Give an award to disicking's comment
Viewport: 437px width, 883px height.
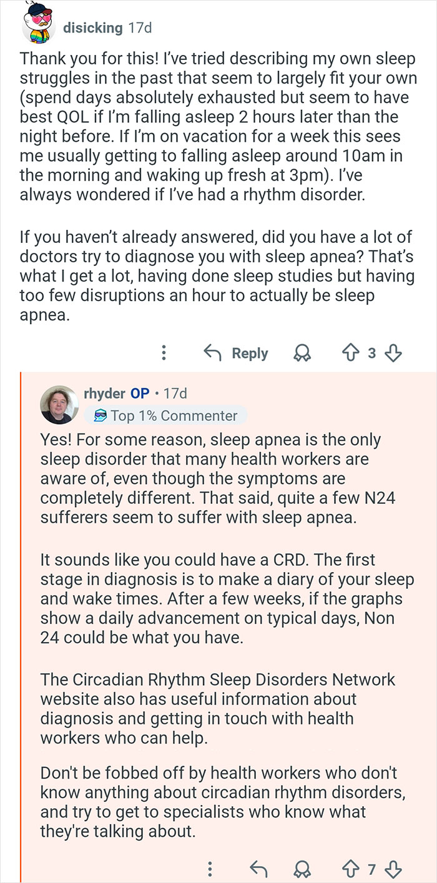pyautogui.click(x=302, y=352)
